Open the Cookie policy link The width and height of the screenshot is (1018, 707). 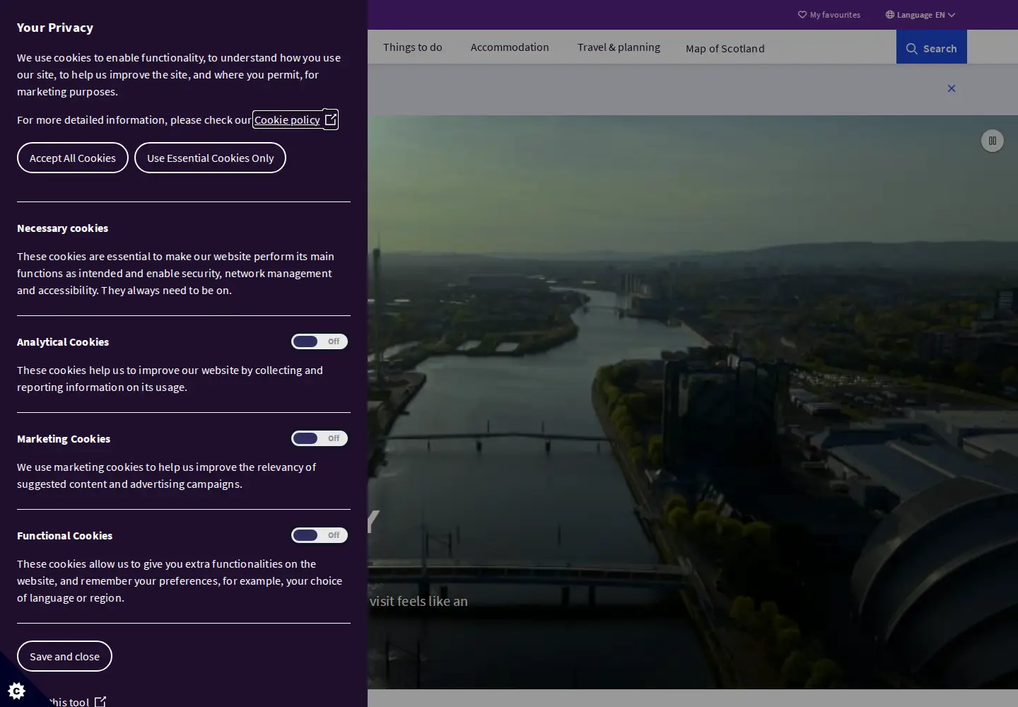(296, 119)
